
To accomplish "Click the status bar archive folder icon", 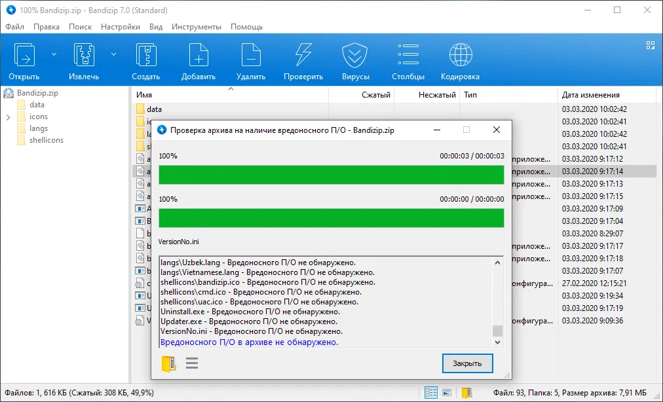I will 467,393.
